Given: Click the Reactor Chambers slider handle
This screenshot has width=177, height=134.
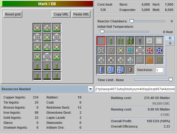Looking at the screenshot, I should [x=132, y=21].
